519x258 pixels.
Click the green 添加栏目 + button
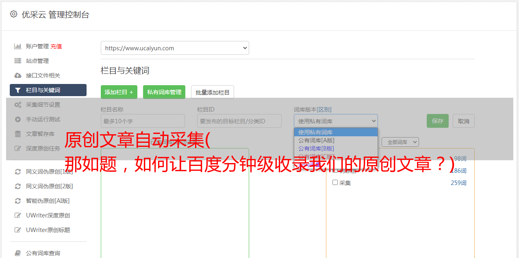click(x=119, y=92)
